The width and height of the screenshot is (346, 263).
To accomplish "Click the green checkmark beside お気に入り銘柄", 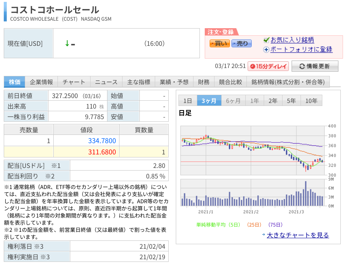I will pos(266,40).
